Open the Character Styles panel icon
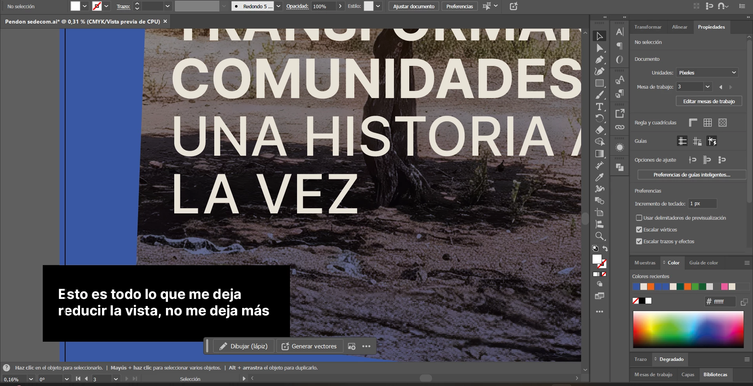The image size is (753, 386). tap(620, 80)
